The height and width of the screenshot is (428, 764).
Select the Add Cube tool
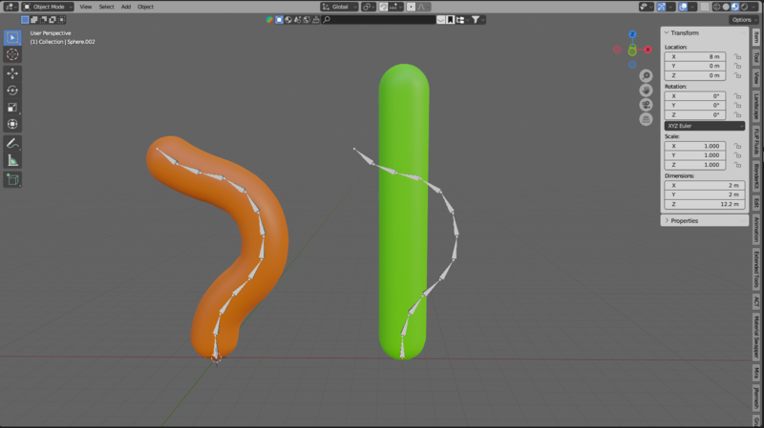pyautogui.click(x=12, y=179)
